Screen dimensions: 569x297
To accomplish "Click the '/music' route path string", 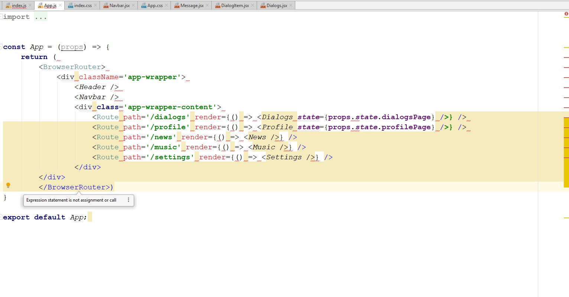I will coord(163,147).
